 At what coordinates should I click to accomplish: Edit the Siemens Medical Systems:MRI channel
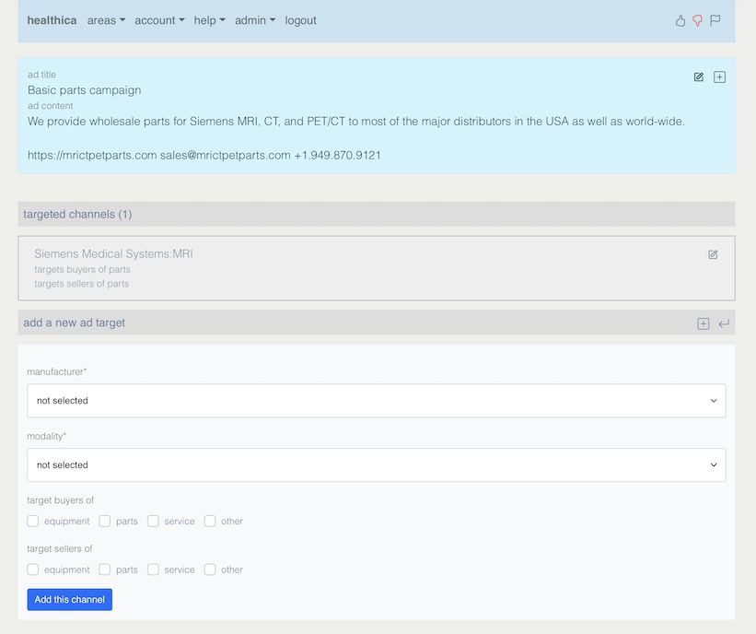click(x=713, y=254)
